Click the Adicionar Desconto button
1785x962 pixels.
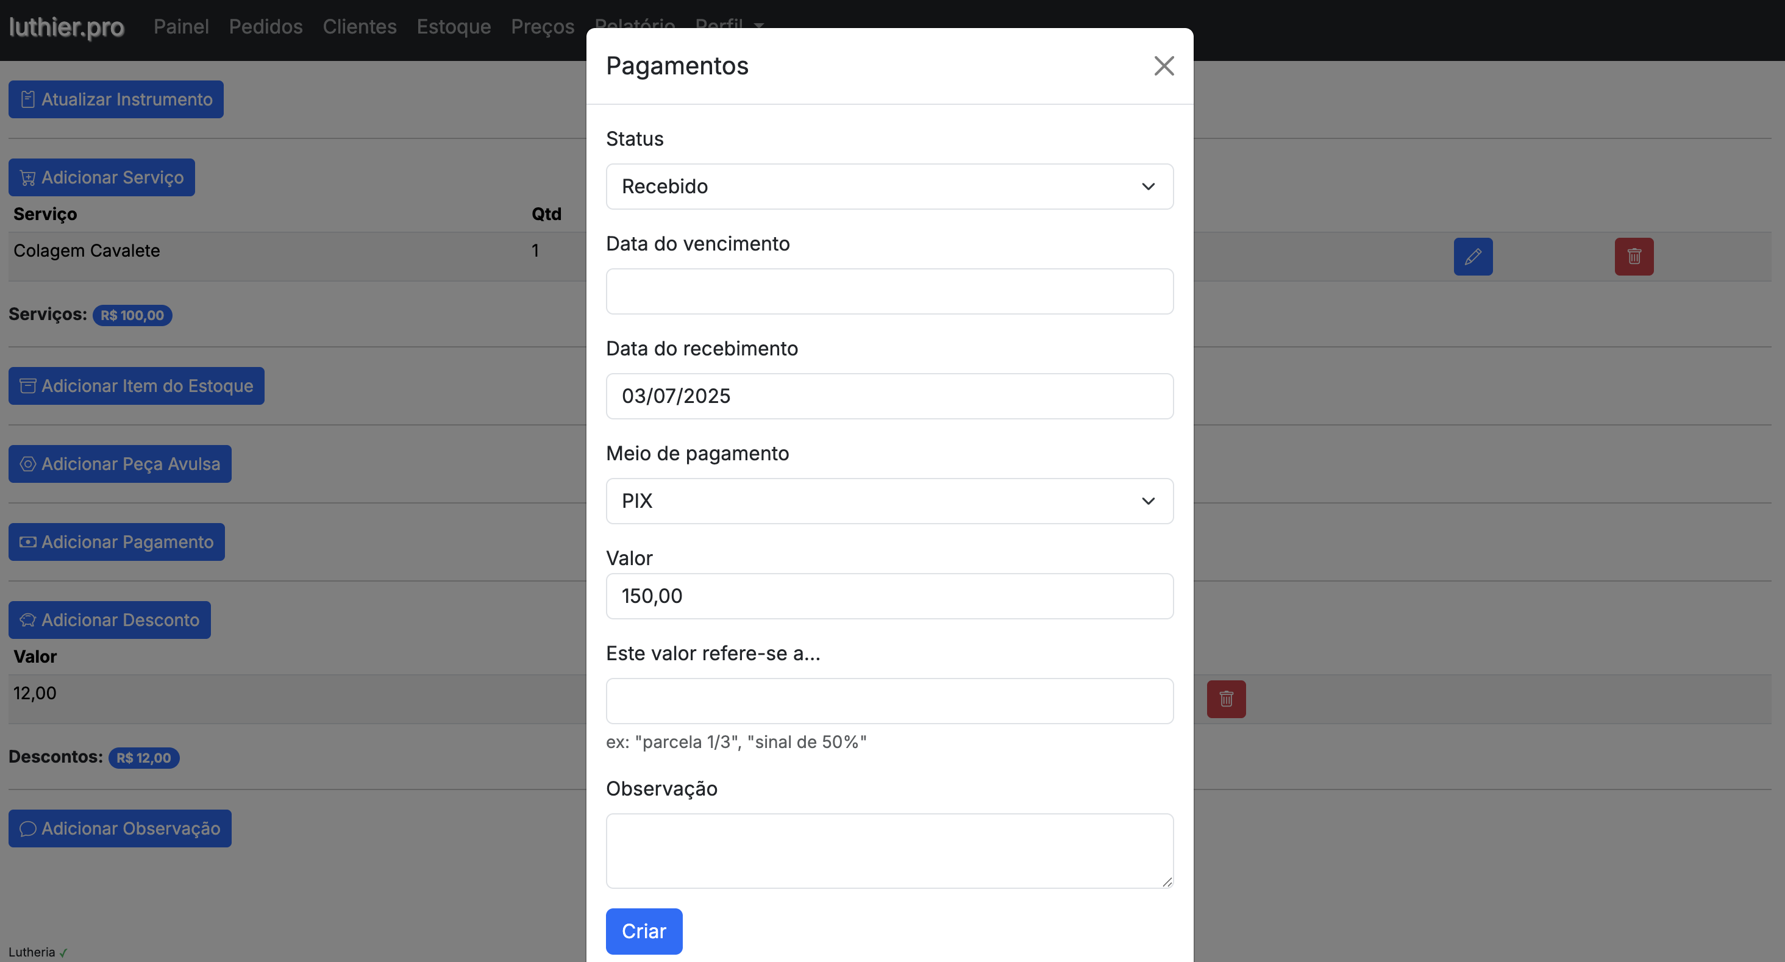tap(110, 619)
